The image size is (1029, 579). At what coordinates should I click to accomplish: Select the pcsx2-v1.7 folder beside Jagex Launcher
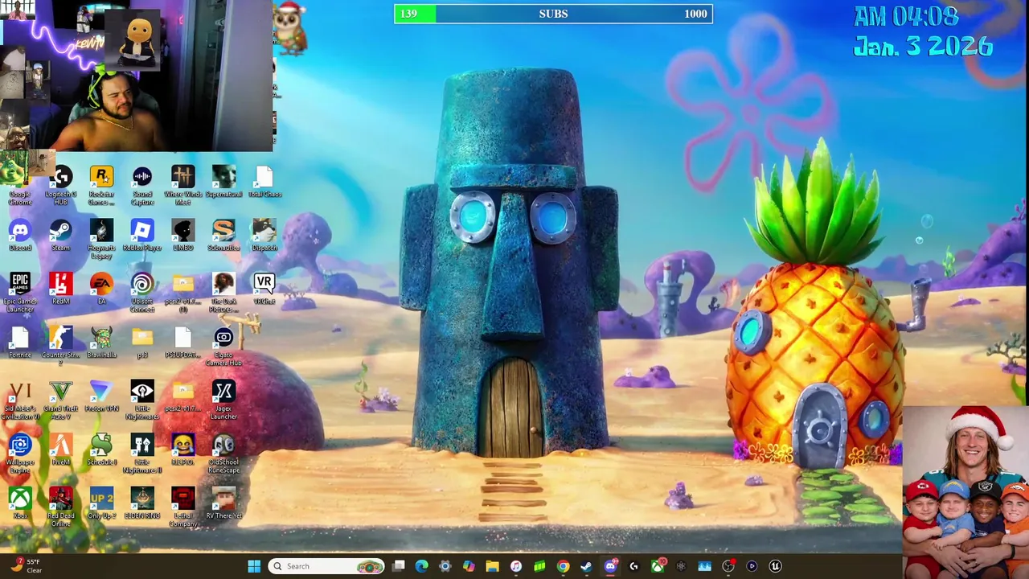point(182,396)
